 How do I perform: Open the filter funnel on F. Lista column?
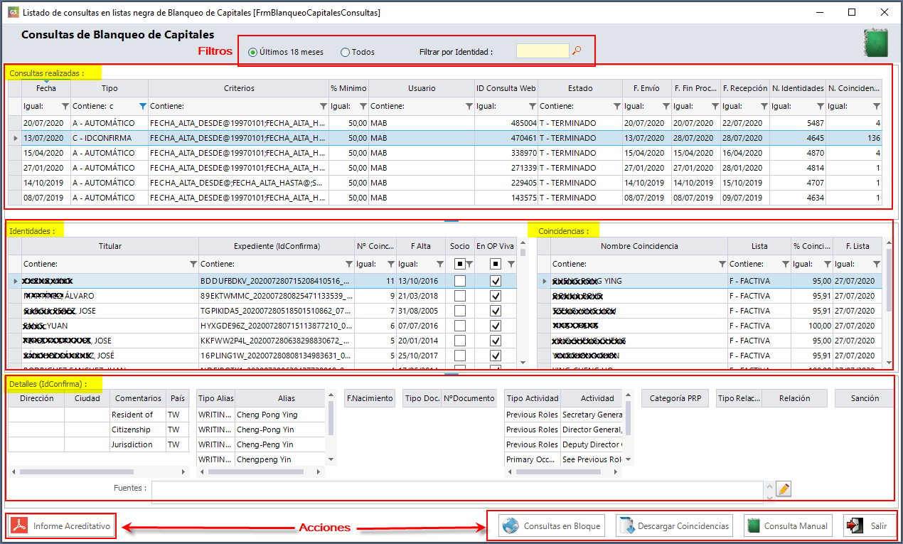click(x=877, y=264)
